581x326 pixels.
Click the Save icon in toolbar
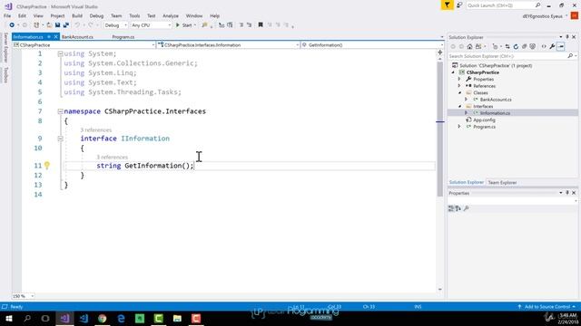pyautogui.click(x=57, y=25)
